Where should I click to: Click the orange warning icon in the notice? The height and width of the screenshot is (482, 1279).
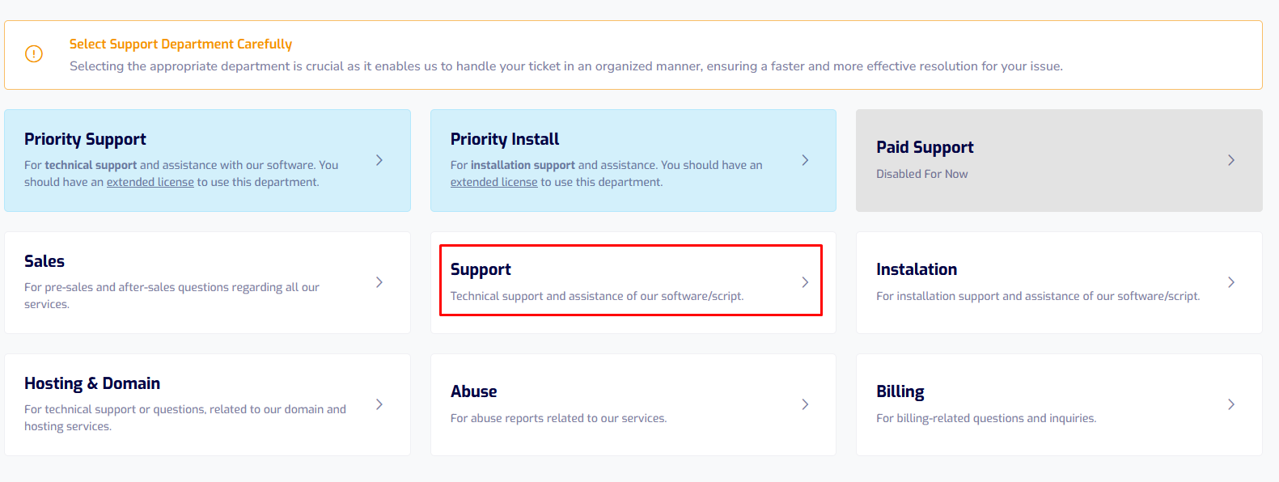point(34,54)
